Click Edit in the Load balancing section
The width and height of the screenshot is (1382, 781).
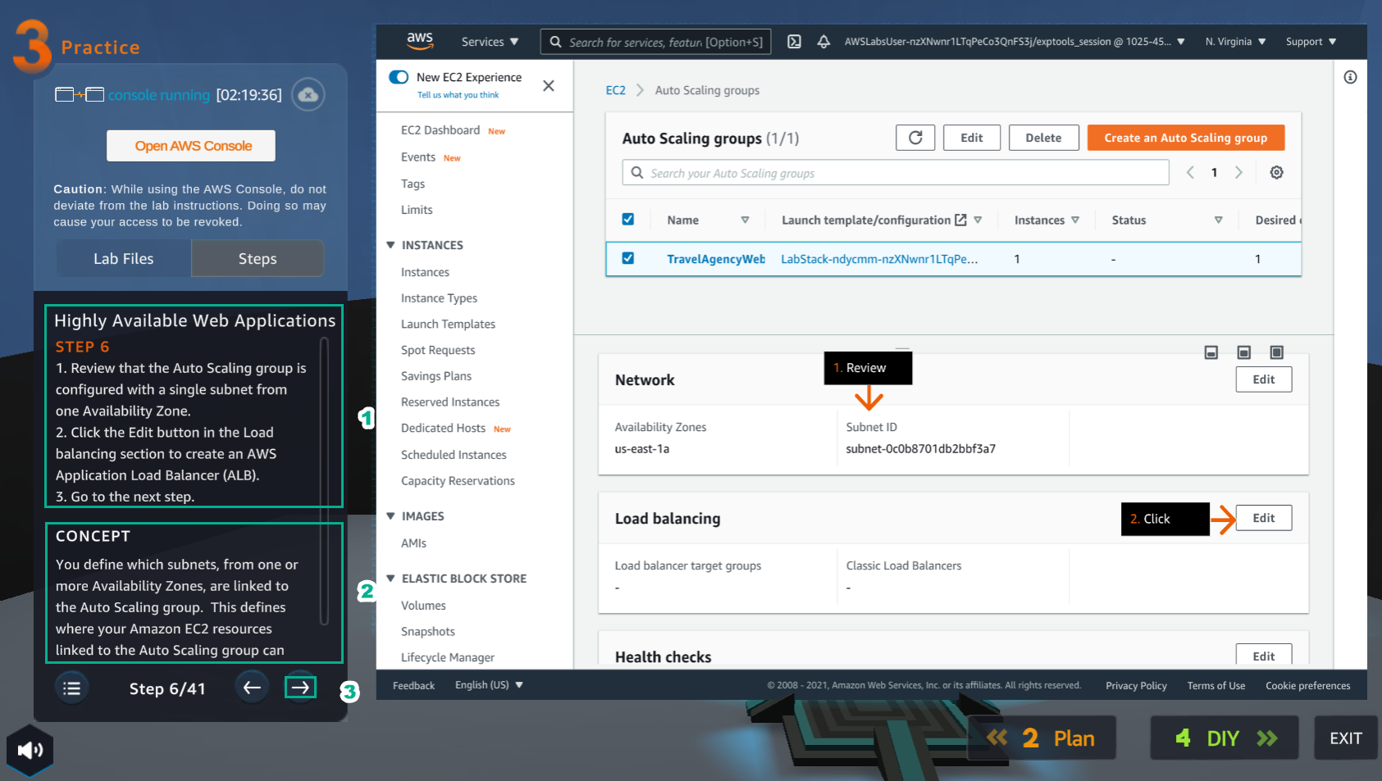coord(1263,518)
